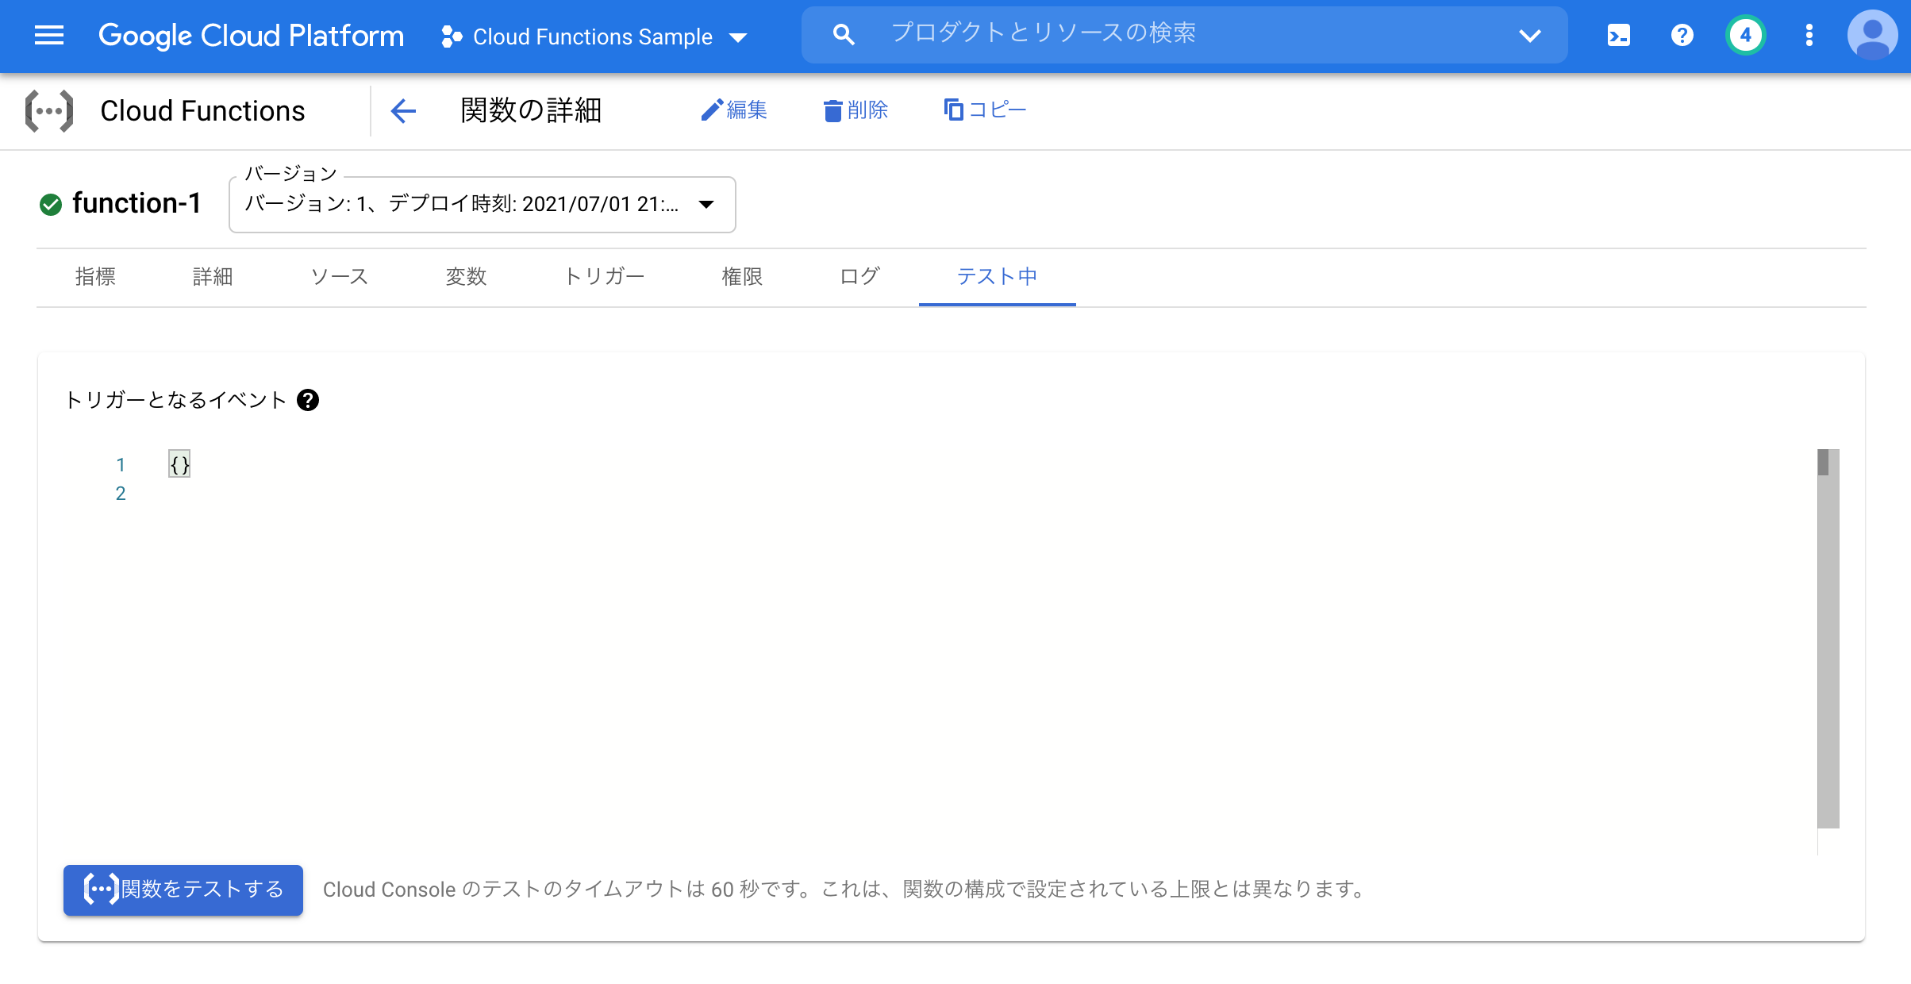The image size is (1911, 984).
Task: Open the navigation menu (hamburger icon)
Action: coord(49,36)
